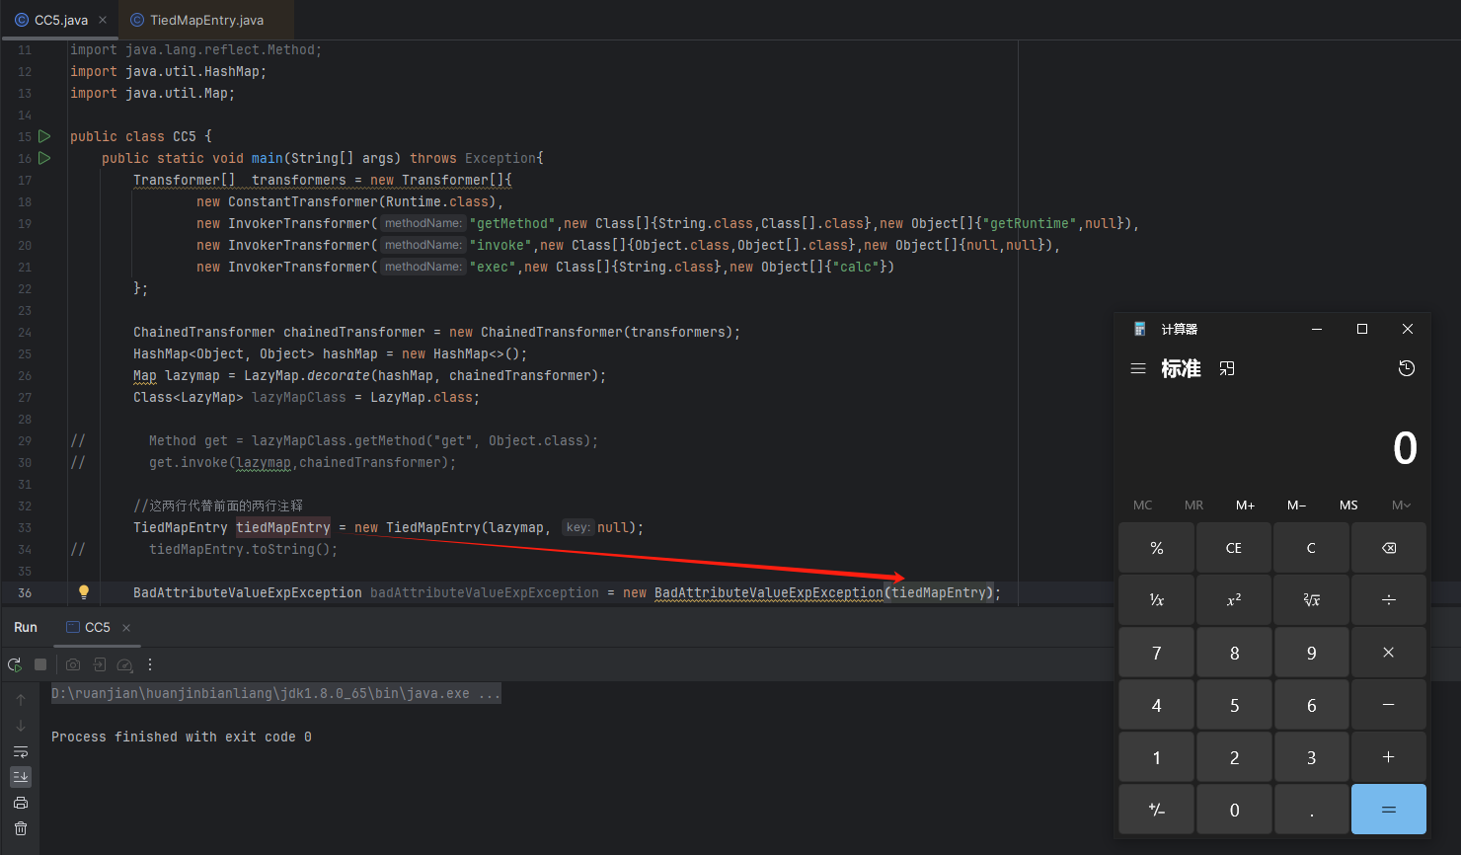Click the Calculator equals key

coord(1389,810)
